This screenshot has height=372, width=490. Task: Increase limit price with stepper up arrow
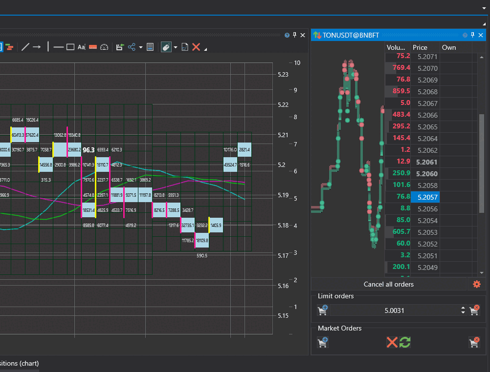click(462, 308)
